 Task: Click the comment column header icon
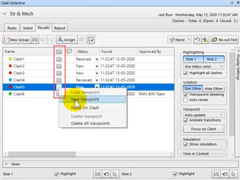[x=69, y=52]
